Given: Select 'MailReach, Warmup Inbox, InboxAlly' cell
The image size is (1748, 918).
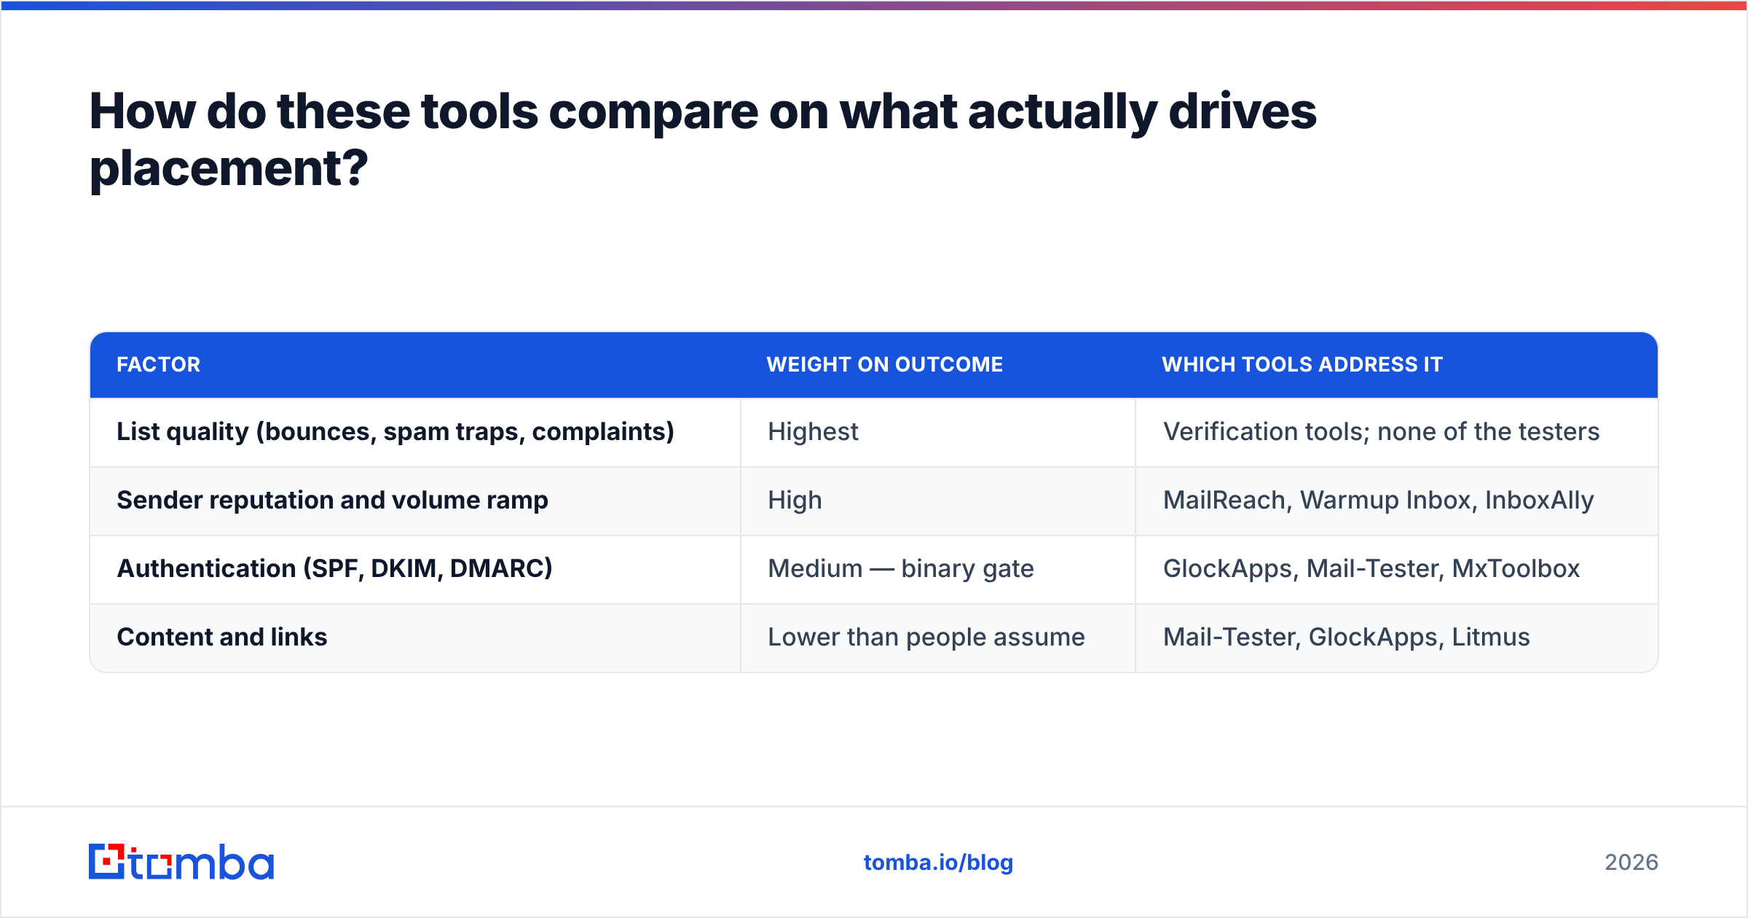Looking at the screenshot, I should [1397, 501].
